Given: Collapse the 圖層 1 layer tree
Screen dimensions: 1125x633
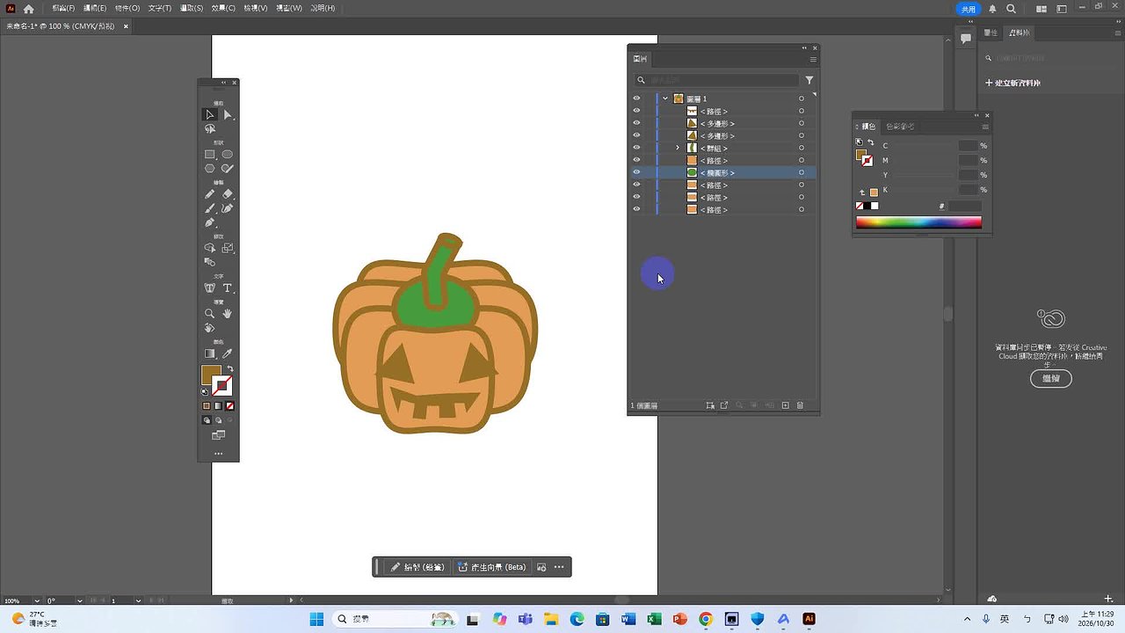Looking at the screenshot, I should pyautogui.click(x=665, y=98).
